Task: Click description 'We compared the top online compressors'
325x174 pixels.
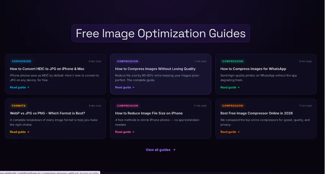Action: tap(265, 122)
